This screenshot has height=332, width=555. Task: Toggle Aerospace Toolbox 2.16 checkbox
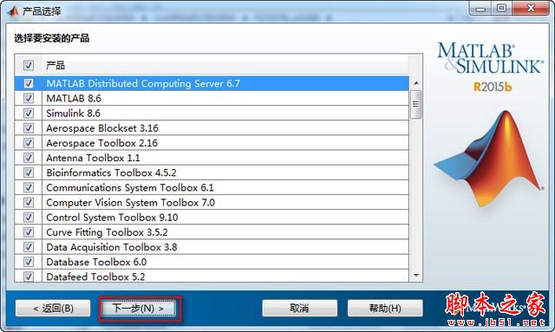(29, 143)
